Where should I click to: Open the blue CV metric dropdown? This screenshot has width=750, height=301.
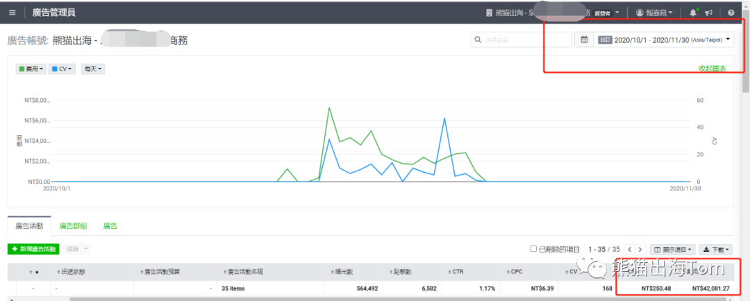pyautogui.click(x=62, y=69)
